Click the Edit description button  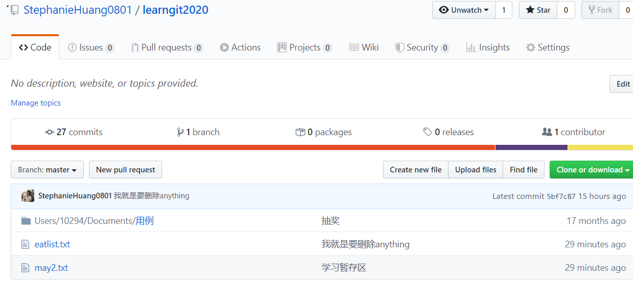pyautogui.click(x=622, y=84)
